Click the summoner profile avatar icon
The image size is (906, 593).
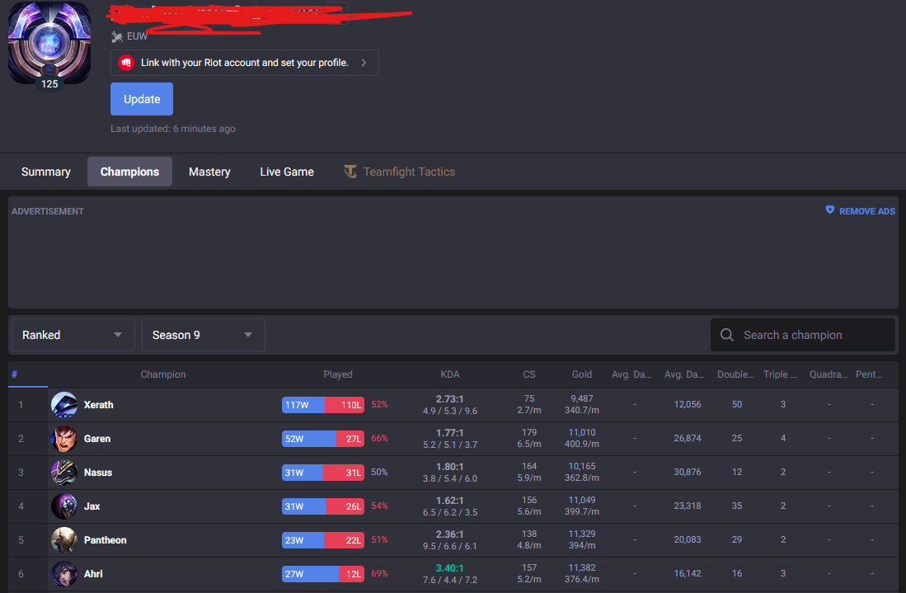(49, 42)
